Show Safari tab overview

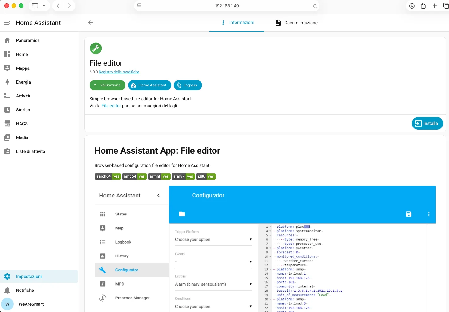tap(446, 6)
